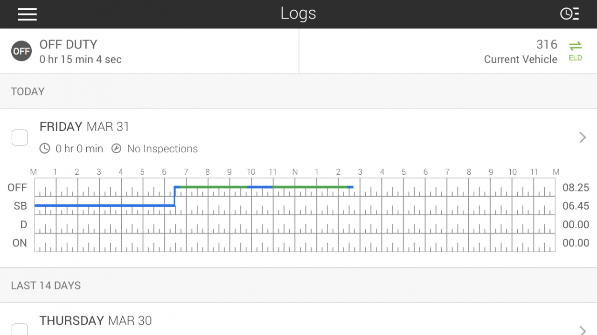Click the blue sleeper berth line on graph
This screenshot has width=597, height=335.
[104, 205]
